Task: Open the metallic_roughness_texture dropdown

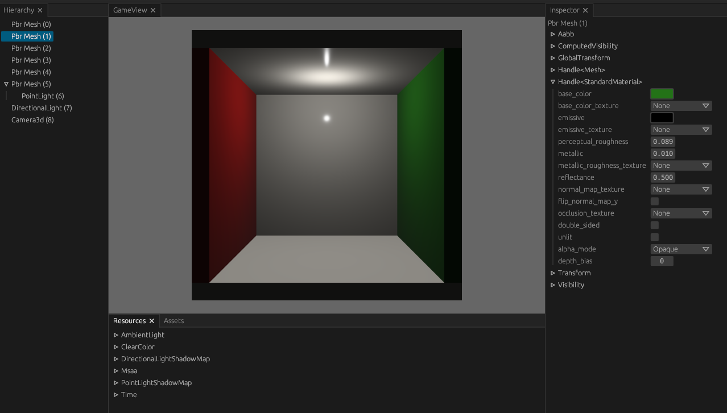Action: click(681, 166)
